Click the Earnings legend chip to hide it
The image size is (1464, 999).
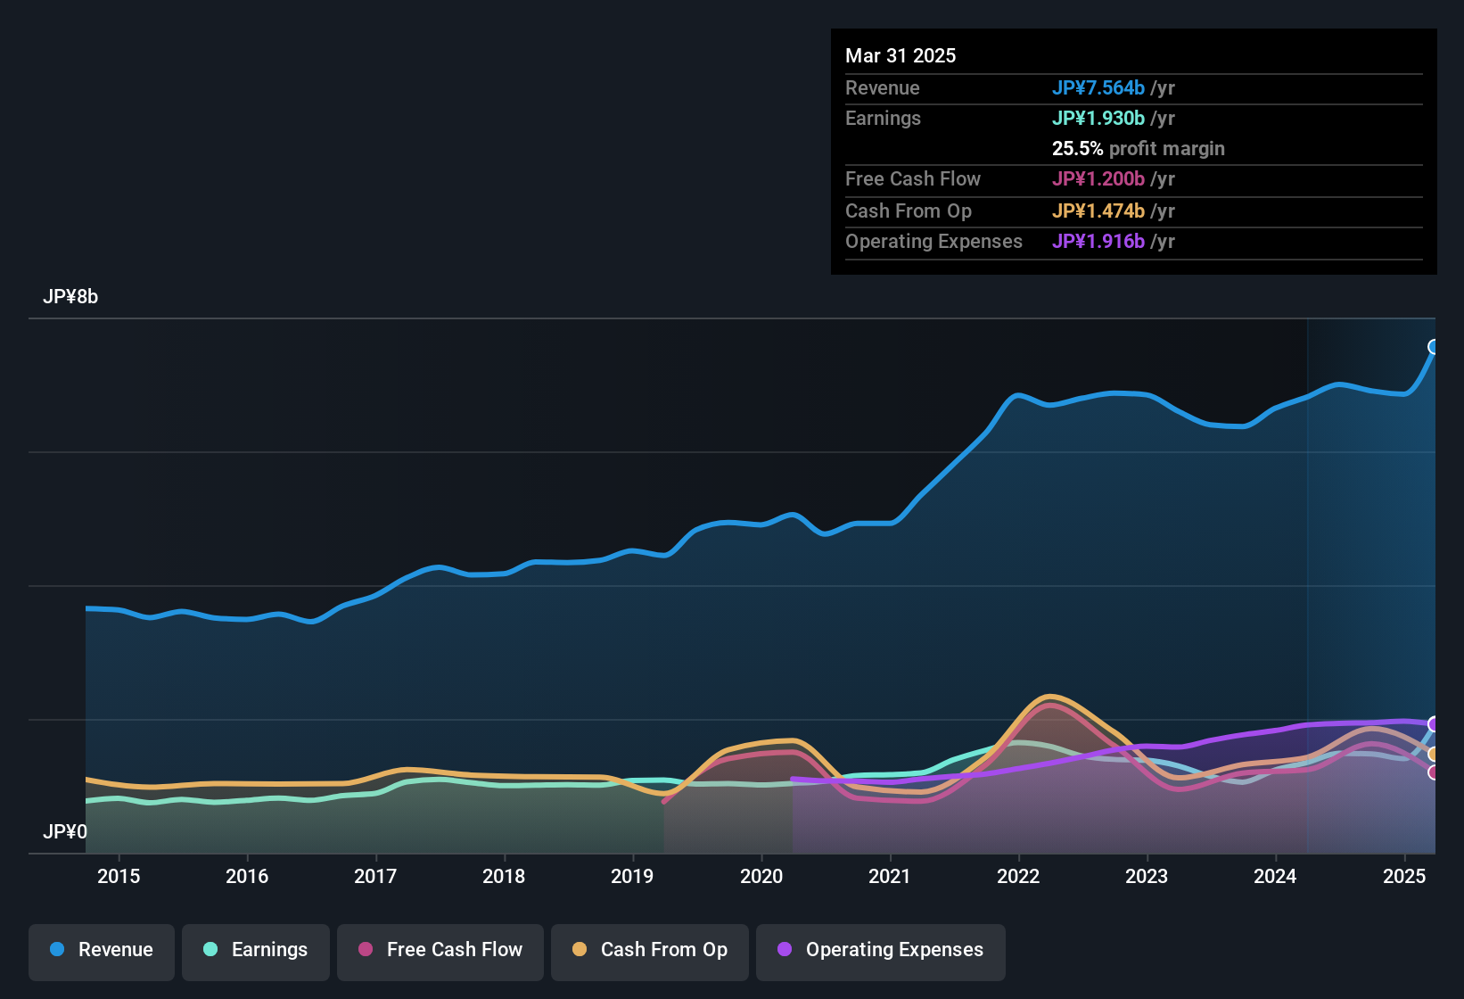[x=256, y=950]
